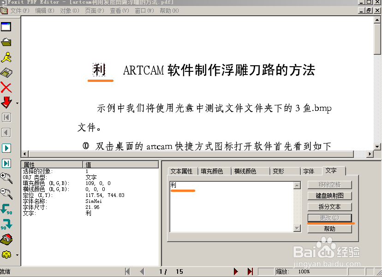382x277 pixels.
Task: Switch to the 变形 tab
Action: point(279,171)
